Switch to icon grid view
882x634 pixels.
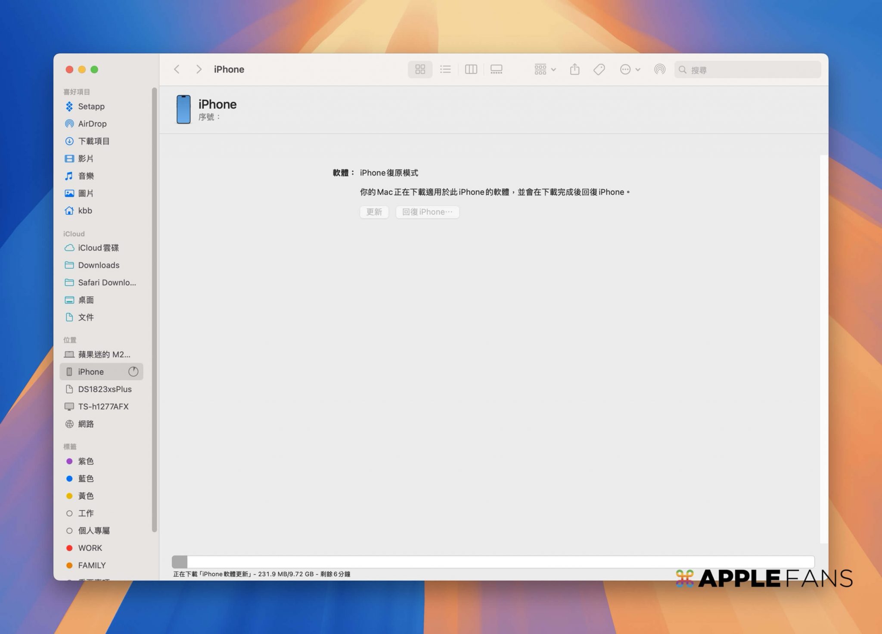pos(420,69)
